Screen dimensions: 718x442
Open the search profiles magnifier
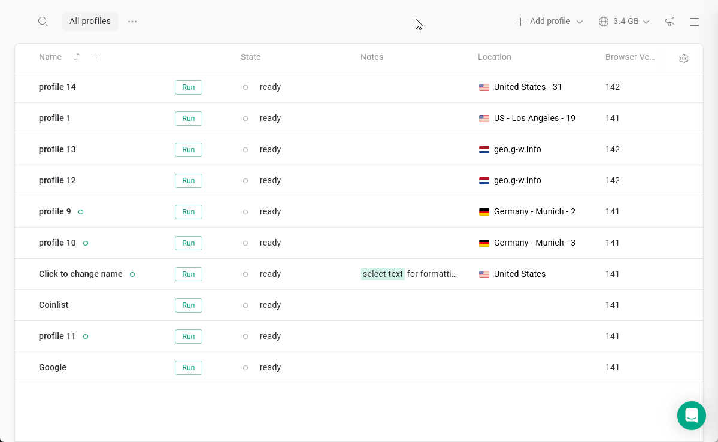(43, 21)
